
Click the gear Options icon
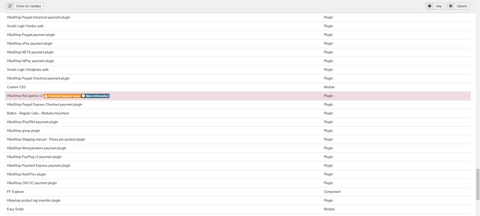(450, 6)
